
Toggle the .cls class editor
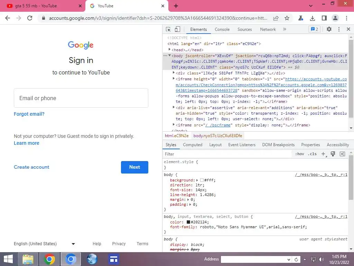312,154
